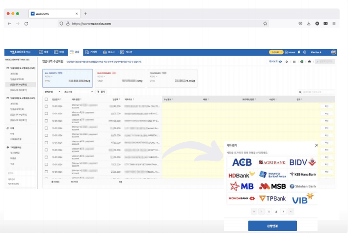Check the row containing HANSOLL/
The width and height of the screenshot is (348, 233).
[46, 135]
